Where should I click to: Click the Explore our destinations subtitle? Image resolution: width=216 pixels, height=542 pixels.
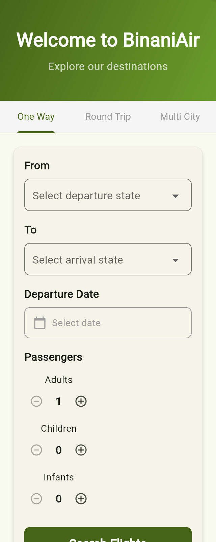108,66
